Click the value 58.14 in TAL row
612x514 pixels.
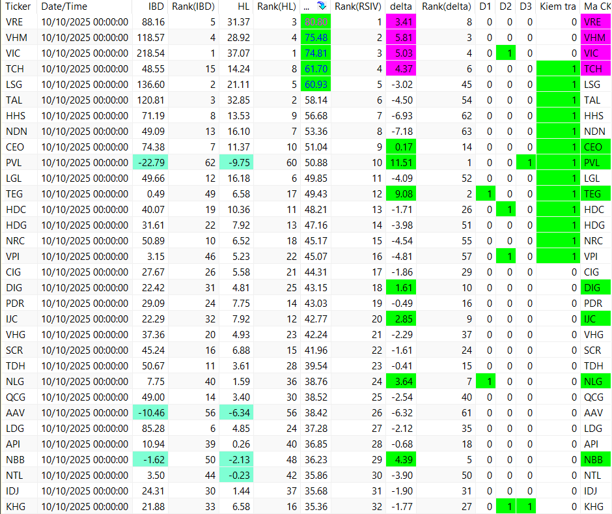click(316, 100)
